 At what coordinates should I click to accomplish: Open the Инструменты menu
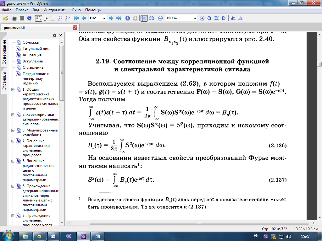[55, 10]
